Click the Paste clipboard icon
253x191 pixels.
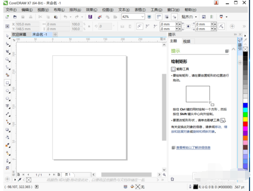(x=56, y=17)
